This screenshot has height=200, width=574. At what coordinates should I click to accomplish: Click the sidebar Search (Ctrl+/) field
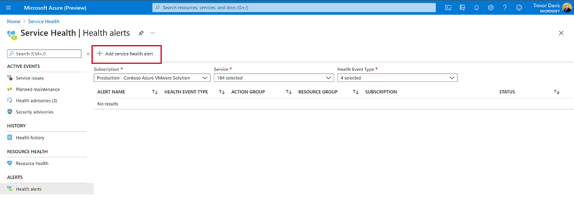click(44, 54)
